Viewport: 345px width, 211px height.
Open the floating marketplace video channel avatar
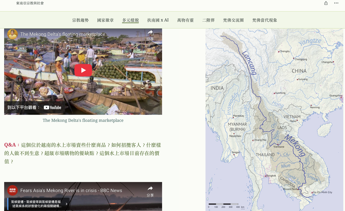13,34
